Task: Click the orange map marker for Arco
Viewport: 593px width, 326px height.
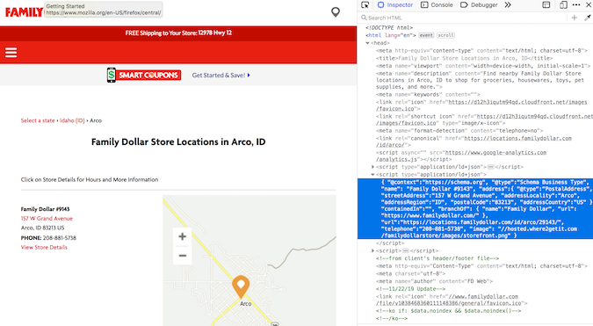Action: click(241, 286)
